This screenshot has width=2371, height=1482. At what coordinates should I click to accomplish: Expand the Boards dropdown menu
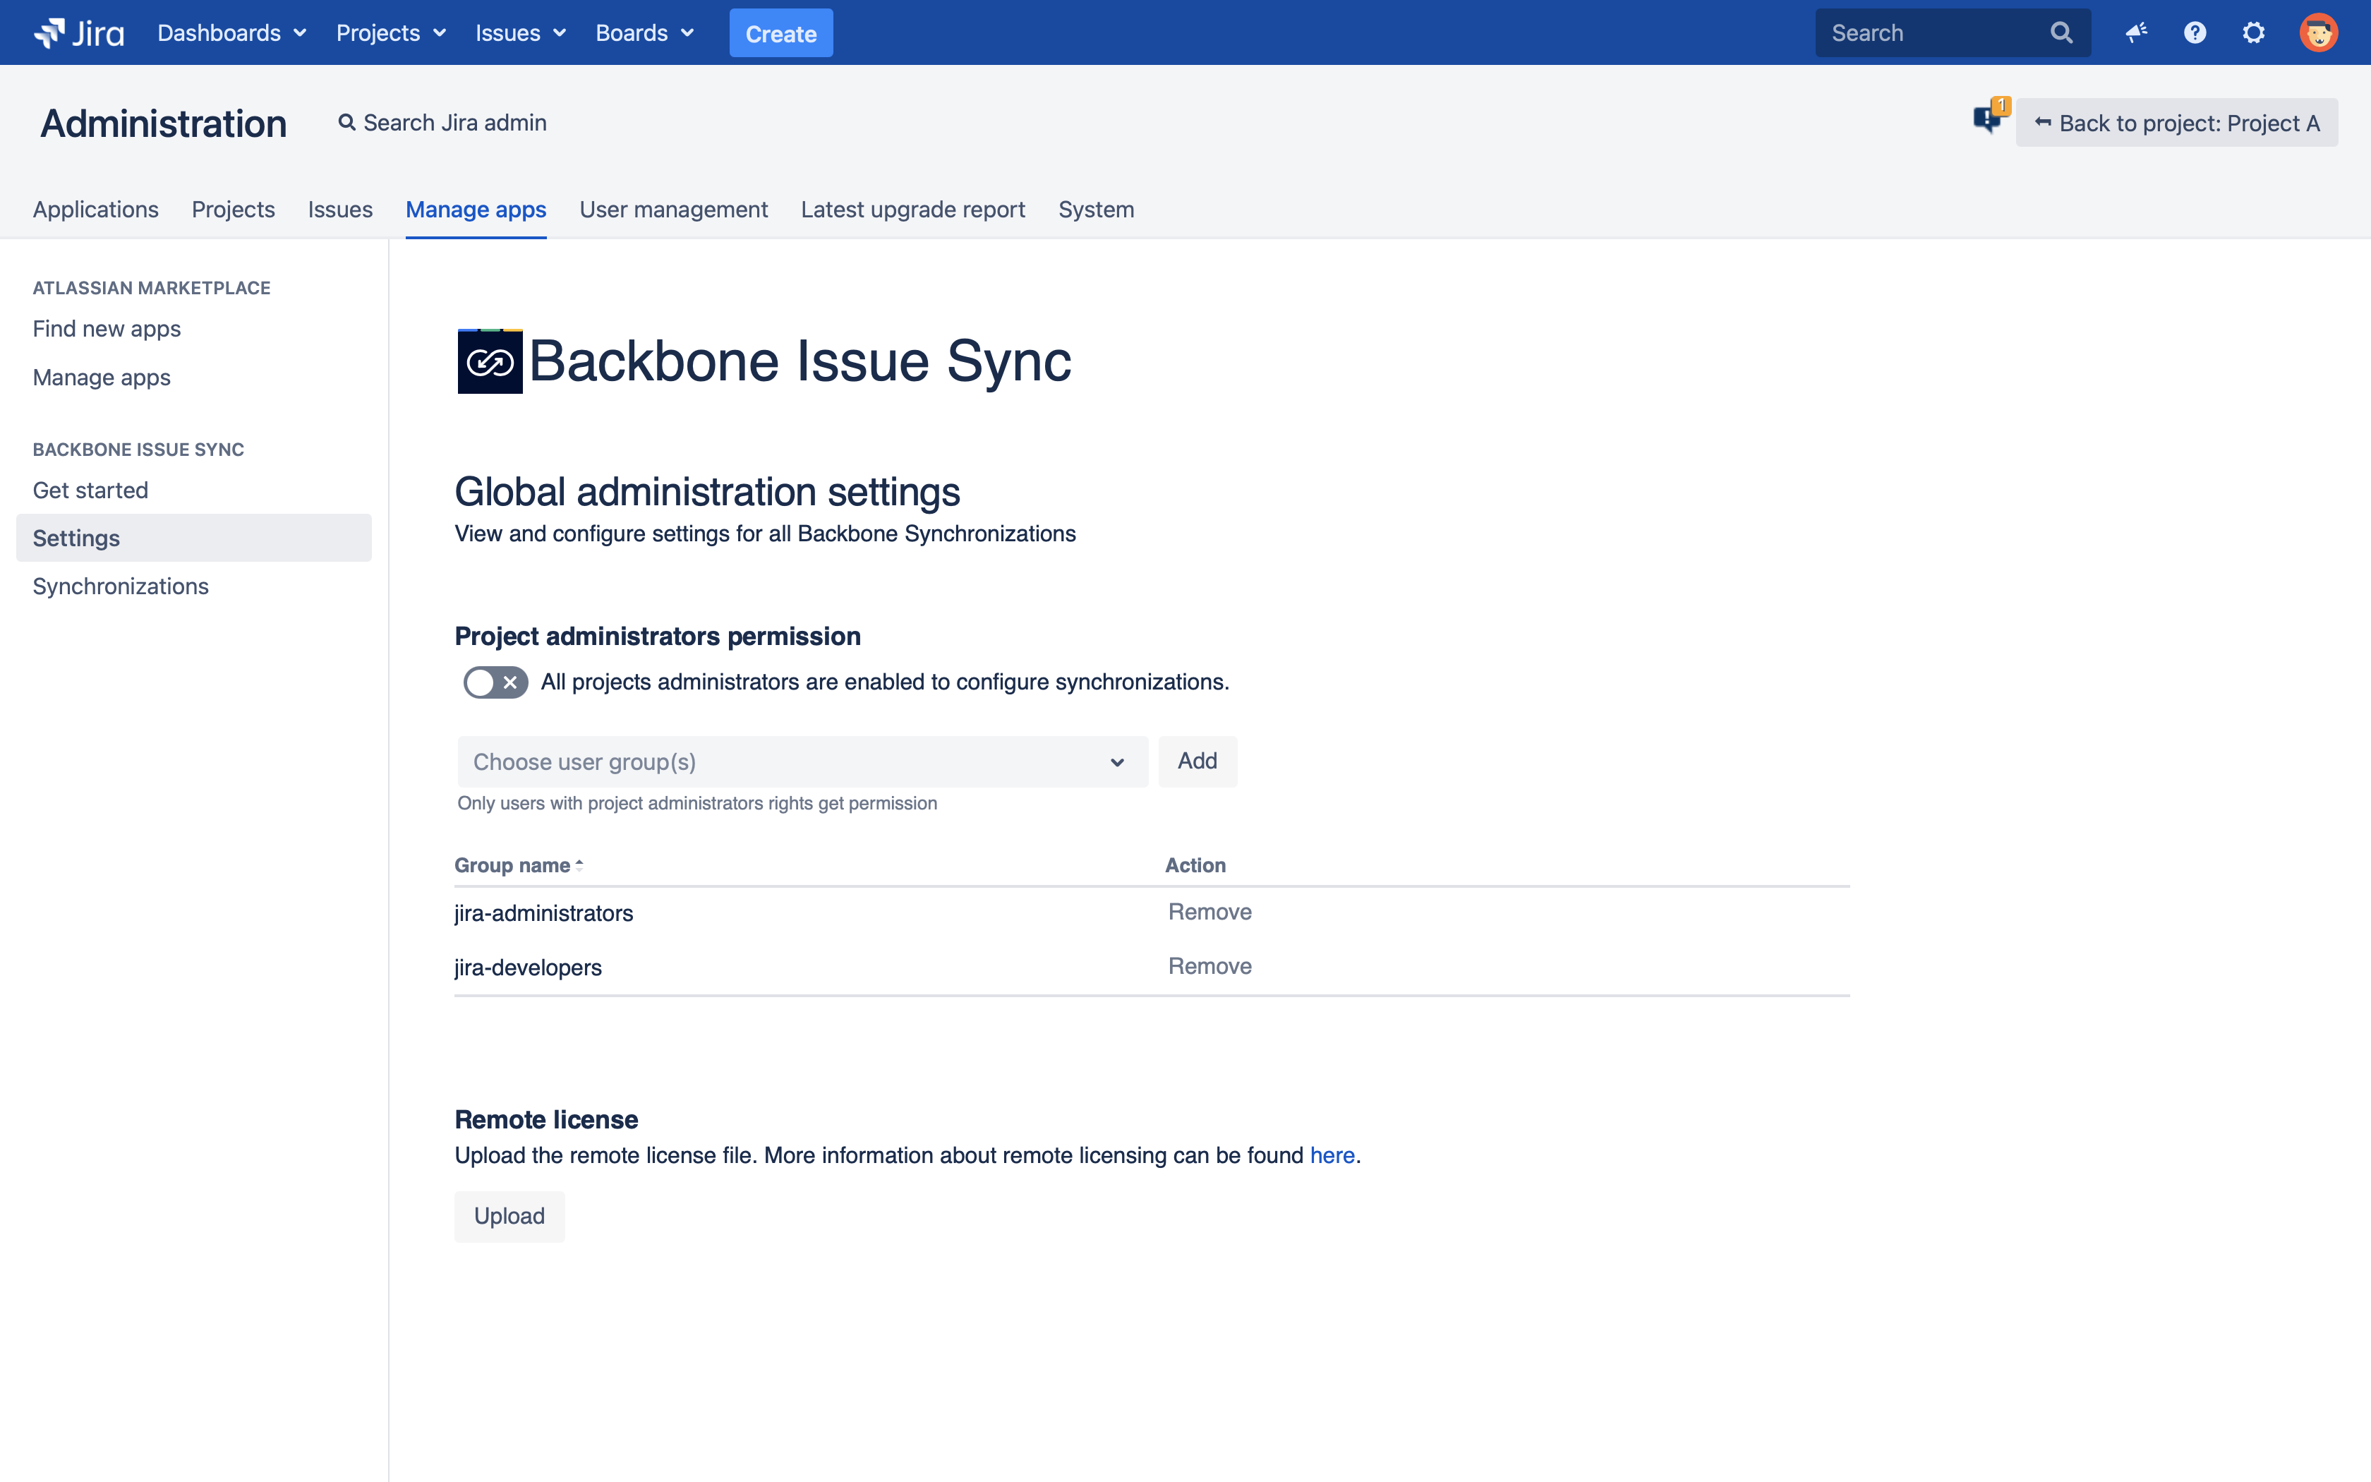coord(645,33)
